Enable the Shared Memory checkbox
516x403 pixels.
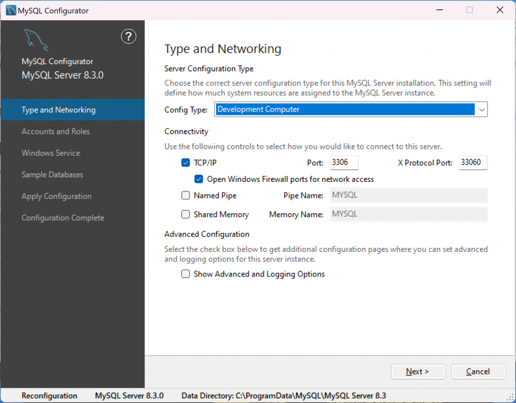pyautogui.click(x=185, y=215)
